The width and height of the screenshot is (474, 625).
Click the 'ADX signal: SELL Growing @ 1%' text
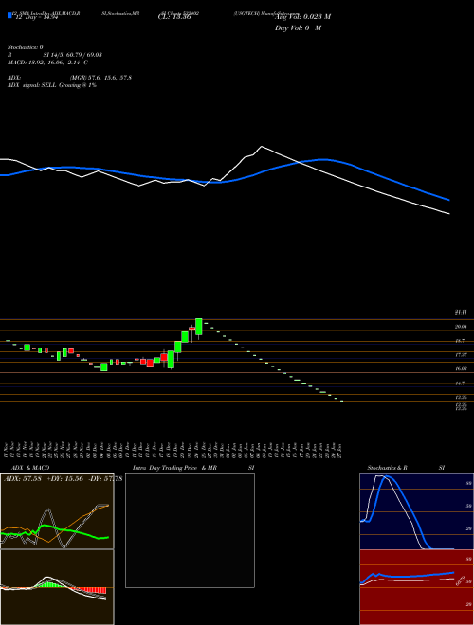coord(52,85)
